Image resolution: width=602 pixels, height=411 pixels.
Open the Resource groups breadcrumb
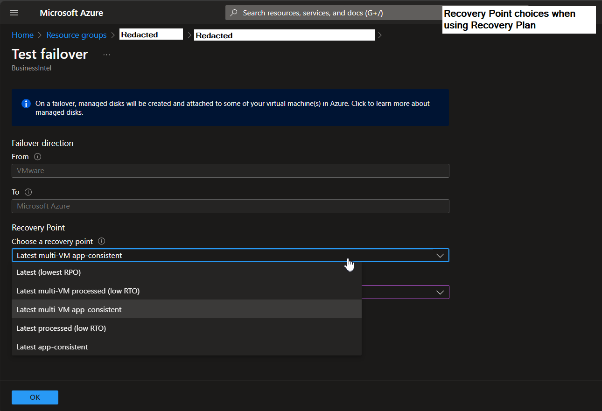click(x=77, y=35)
